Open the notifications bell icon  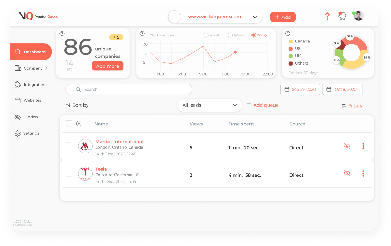tap(342, 16)
